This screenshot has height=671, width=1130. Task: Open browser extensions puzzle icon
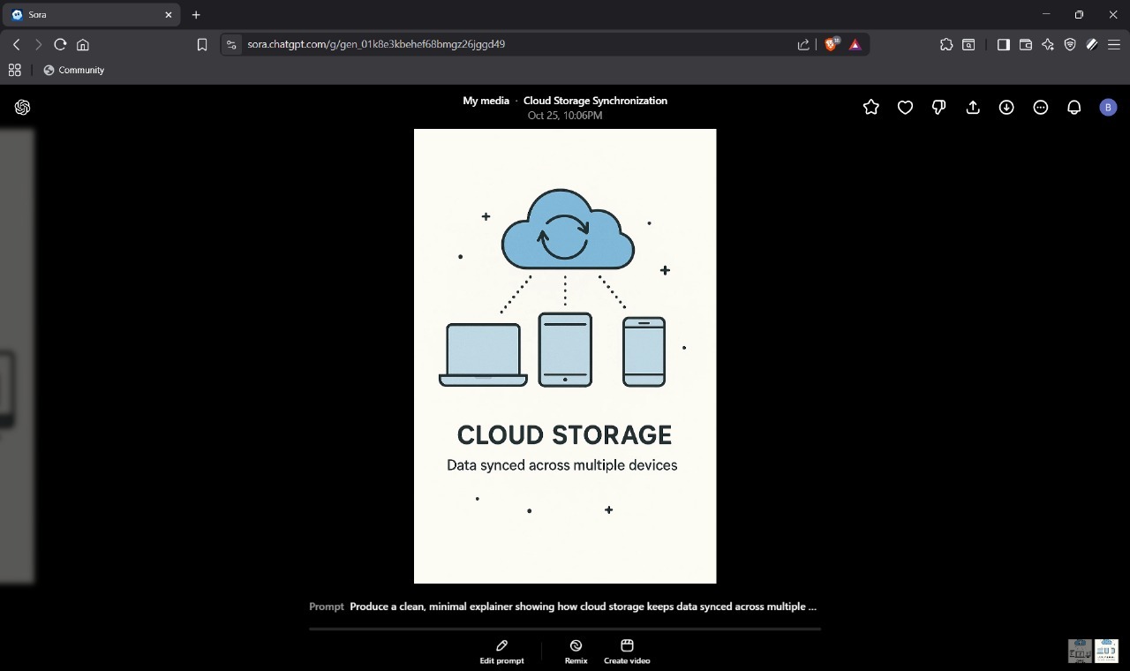pos(946,44)
